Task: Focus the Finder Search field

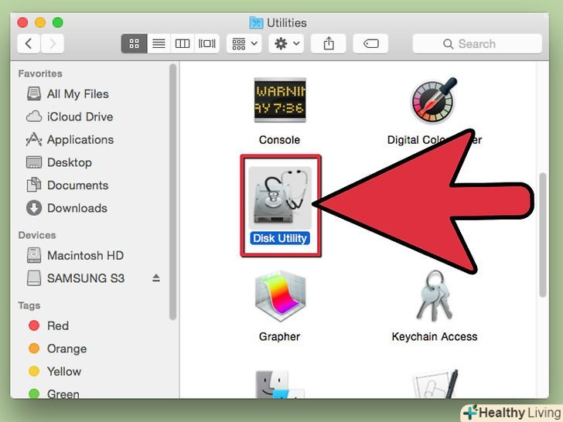Action: 477,44
